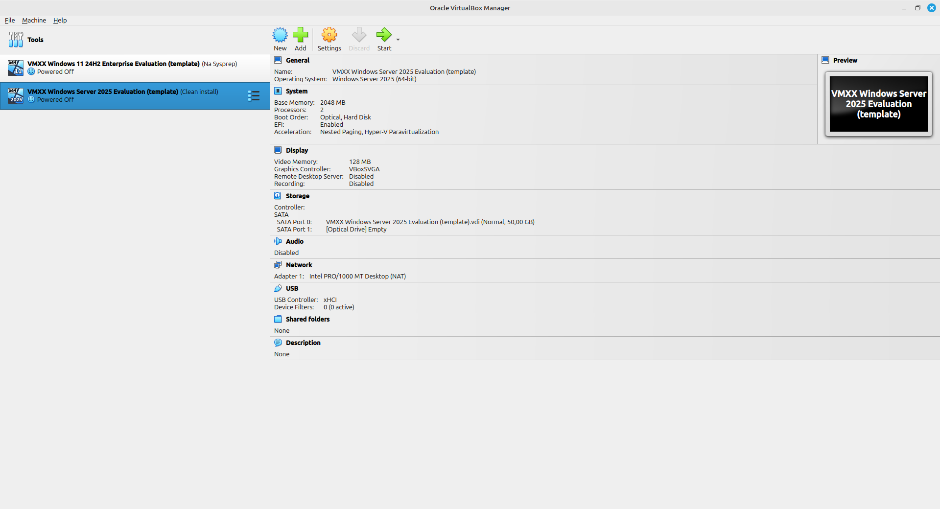Open the selected VM's list menu icon
Image resolution: width=940 pixels, height=509 pixels.
254,96
